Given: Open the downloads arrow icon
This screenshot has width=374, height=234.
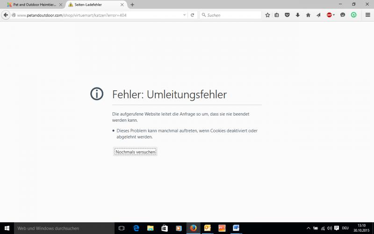Looking at the screenshot, I should coord(297,15).
